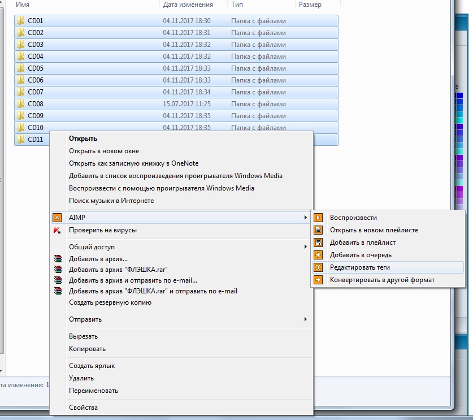The width and height of the screenshot is (473, 420).
Task: Click the AIMP icon in context menu
Action: pyautogui.click(x=57, y=218)
